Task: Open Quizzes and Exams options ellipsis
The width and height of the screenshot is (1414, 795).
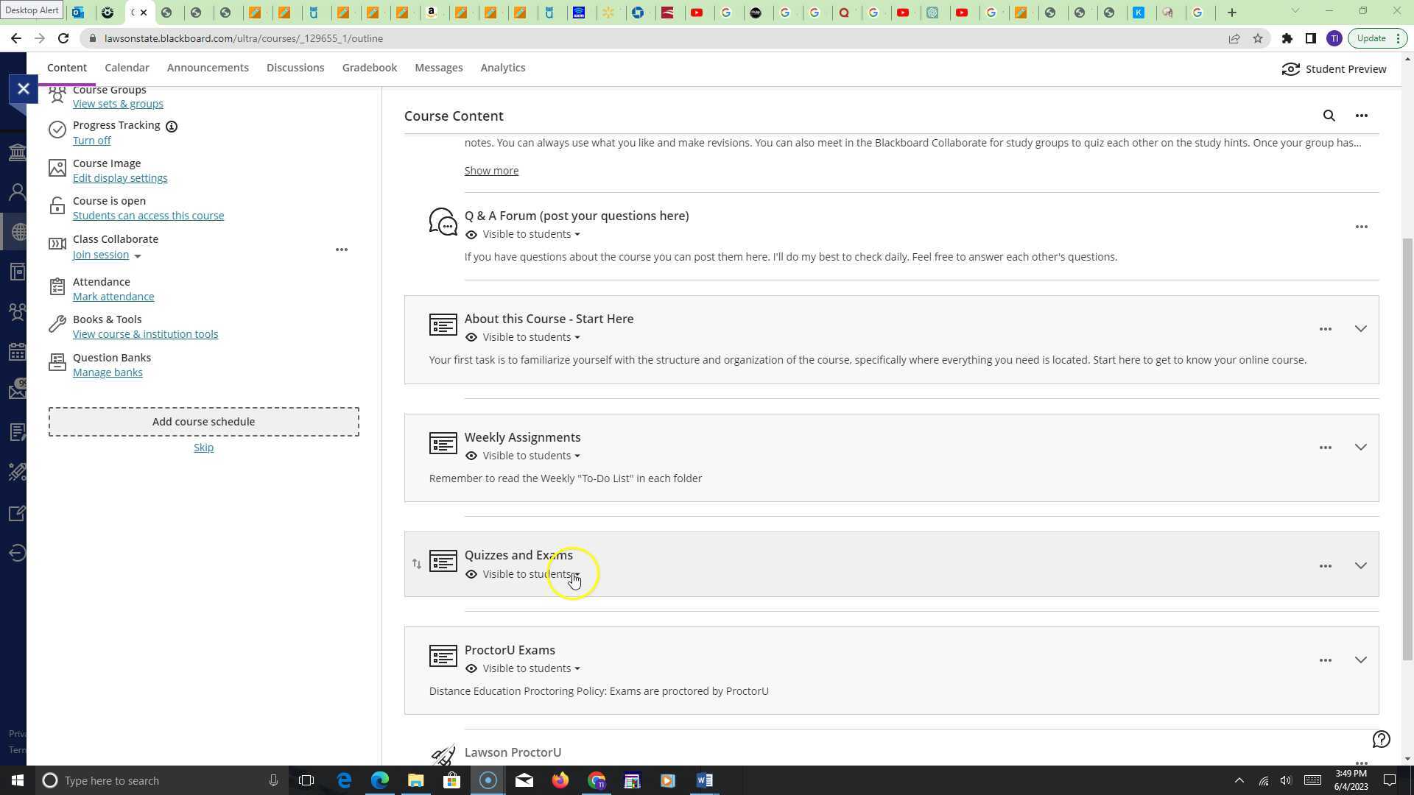Action: 1325,566
